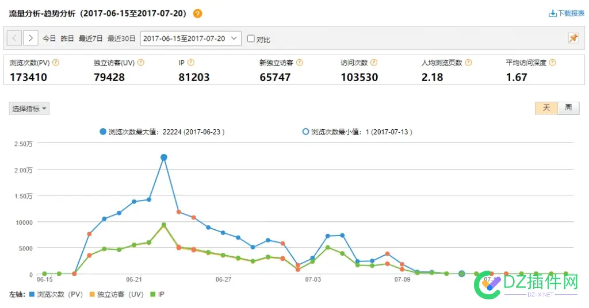Download the report via 下载报表 link
This screenshot has height=308, width=589.
coord(567,13)
